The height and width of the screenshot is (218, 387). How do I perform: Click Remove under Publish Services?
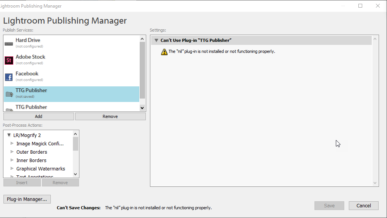pyautogui.click(x=110, y=116)
